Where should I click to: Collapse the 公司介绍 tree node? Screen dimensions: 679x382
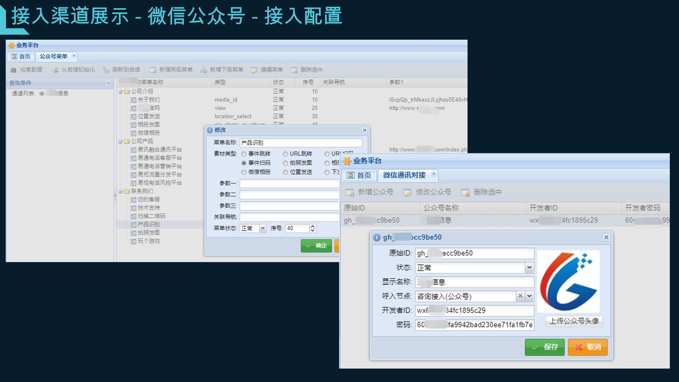(120, 92)
